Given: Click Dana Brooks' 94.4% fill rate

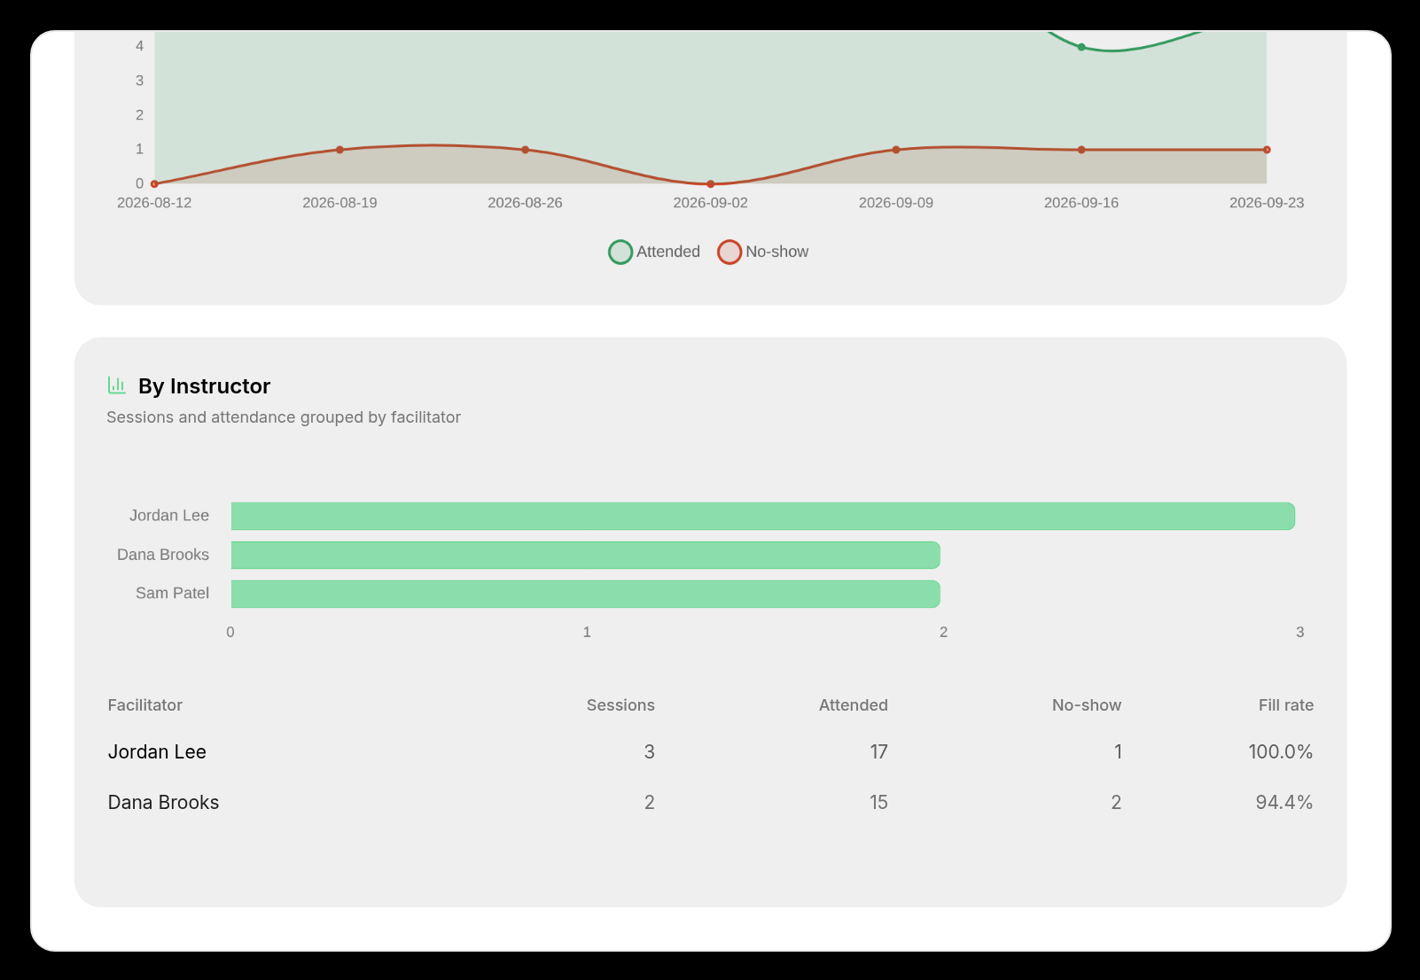Looking at the screenshot, I should (x=1284, y=803).
